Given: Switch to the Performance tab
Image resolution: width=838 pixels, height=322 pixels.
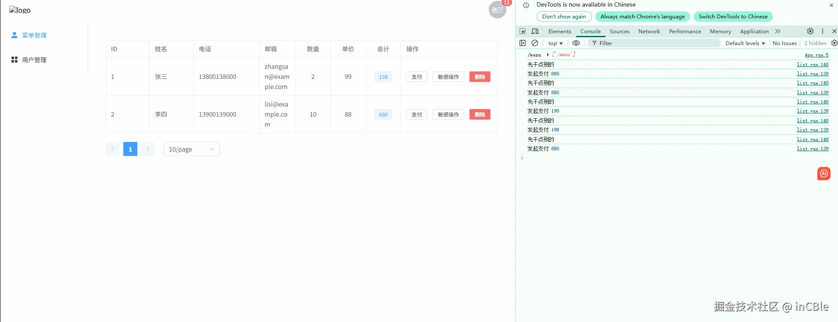Looking at the screenshot, I should (x=685, y=31).
